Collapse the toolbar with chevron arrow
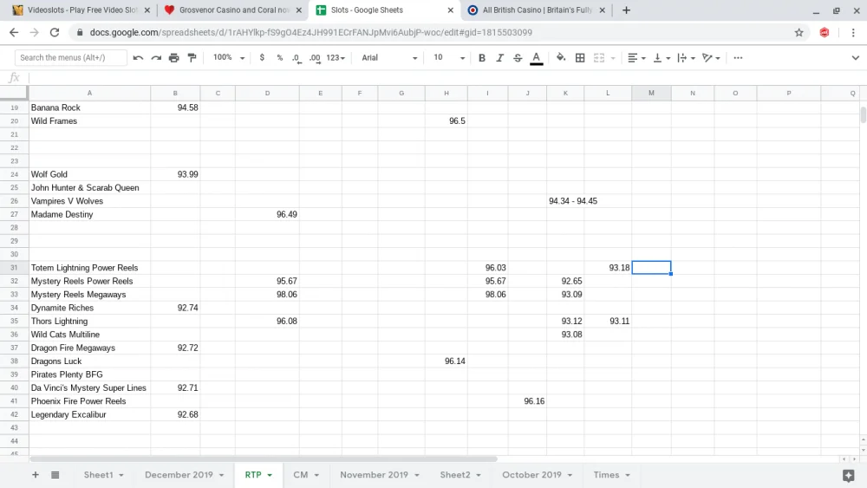This screenshot has width=867, height=488. pos(855,57)
